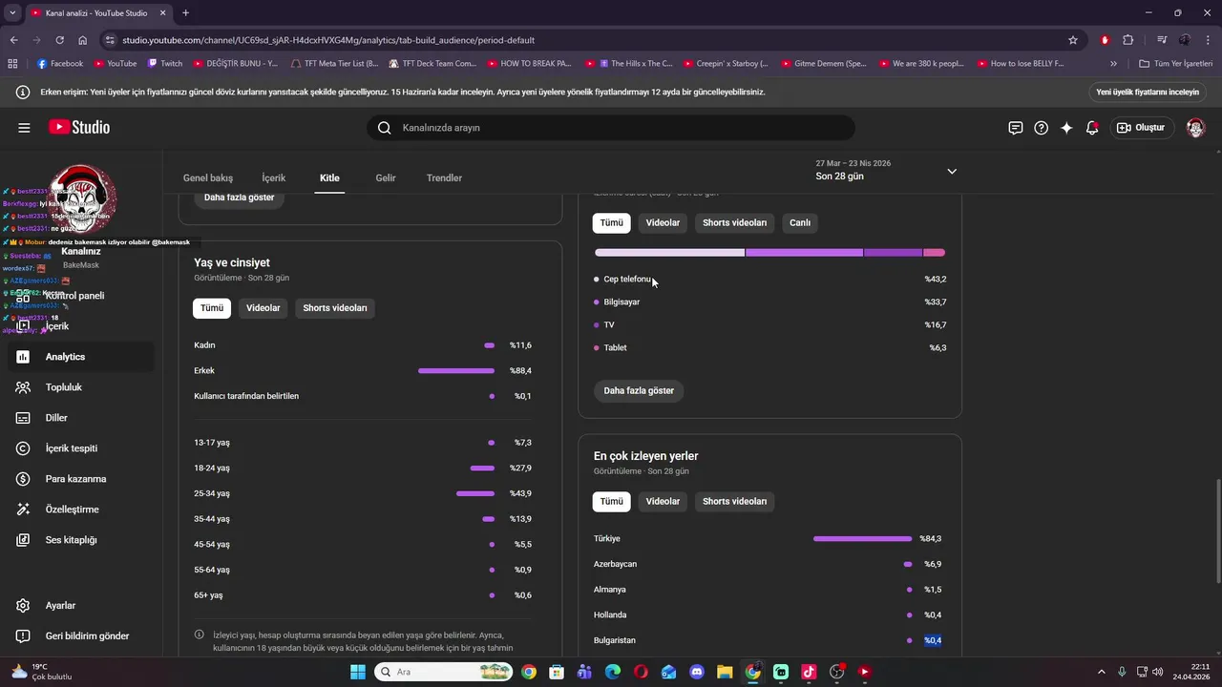The height and width of the screenshot is (687, 1222).
Task: Switch to the Gelir tab
Action: pyautogui.click(x=386, y=177)
